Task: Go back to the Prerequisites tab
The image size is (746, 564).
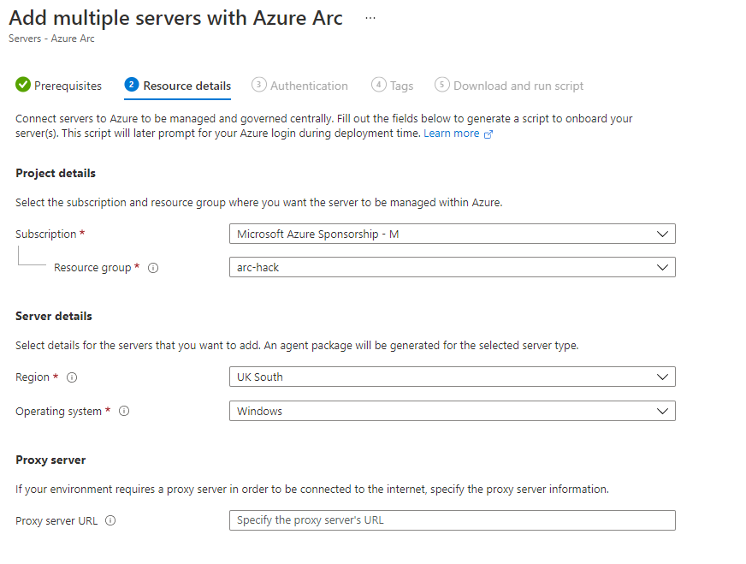Action: pos(68,86)
